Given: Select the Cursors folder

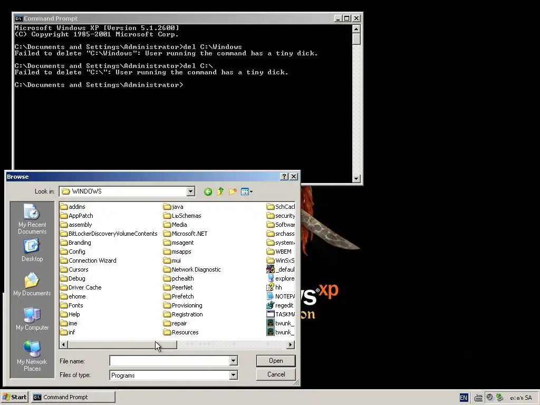Looking at the screenshot, I should 74,269.
